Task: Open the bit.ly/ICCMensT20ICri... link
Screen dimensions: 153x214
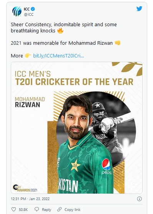Action: click(58, 56)
